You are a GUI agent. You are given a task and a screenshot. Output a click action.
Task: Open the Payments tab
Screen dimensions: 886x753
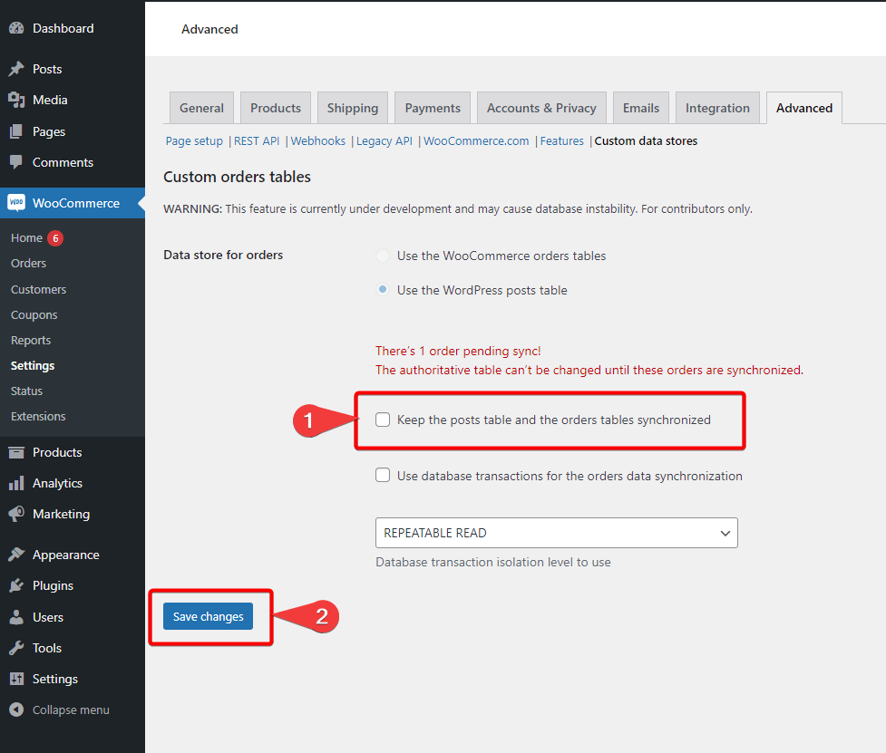[x=433, y=108]
